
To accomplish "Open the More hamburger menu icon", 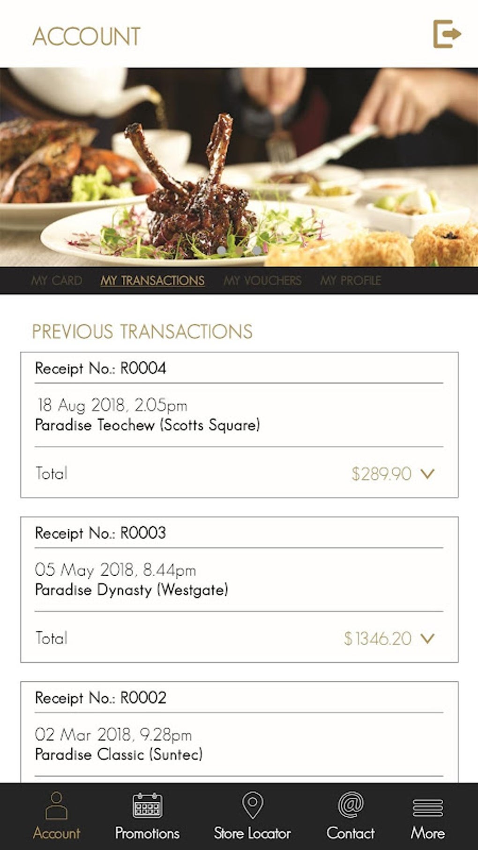I will pyautogui.click(x=427, y=807).
